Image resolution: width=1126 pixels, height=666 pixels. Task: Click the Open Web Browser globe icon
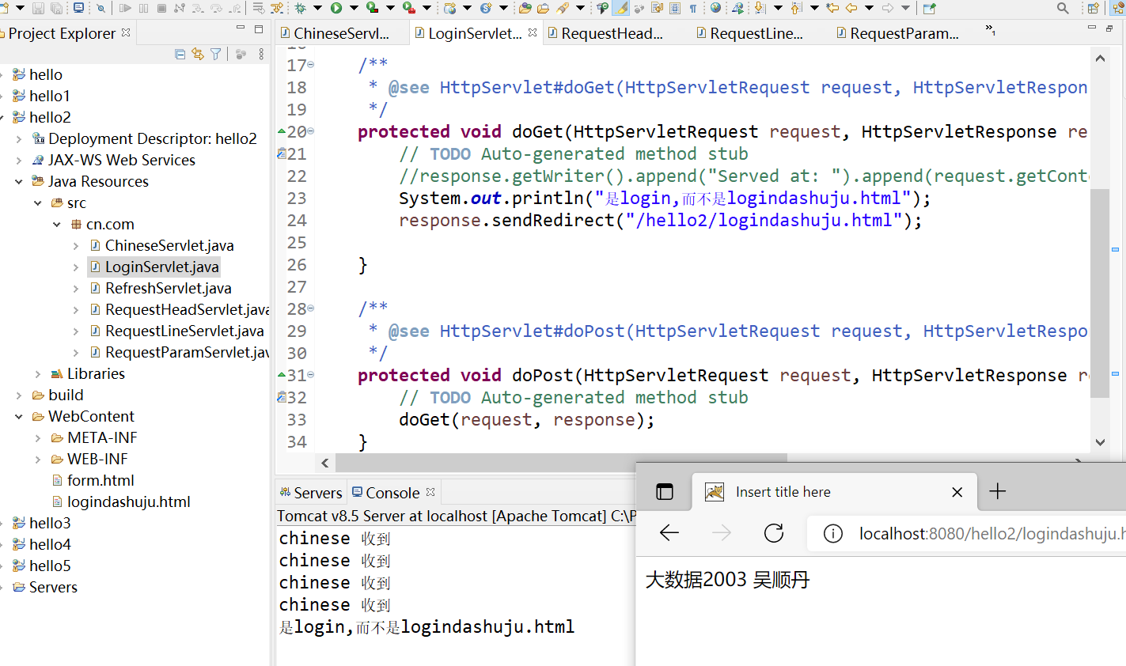pos(715,8)
